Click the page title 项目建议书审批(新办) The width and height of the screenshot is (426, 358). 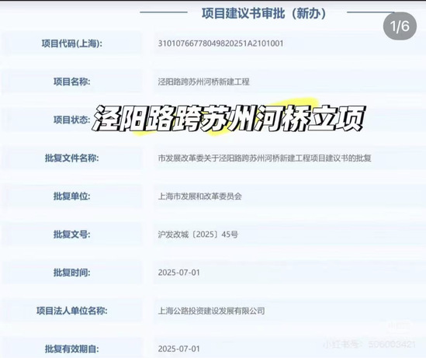pos(264,13)
